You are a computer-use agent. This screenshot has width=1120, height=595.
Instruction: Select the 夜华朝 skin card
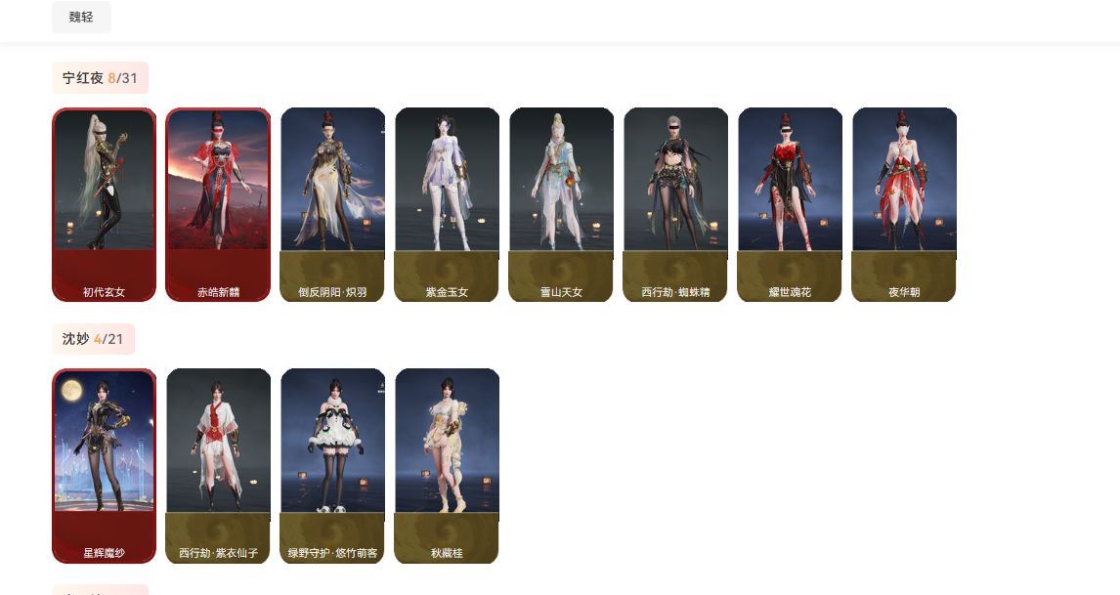point(904,204)
